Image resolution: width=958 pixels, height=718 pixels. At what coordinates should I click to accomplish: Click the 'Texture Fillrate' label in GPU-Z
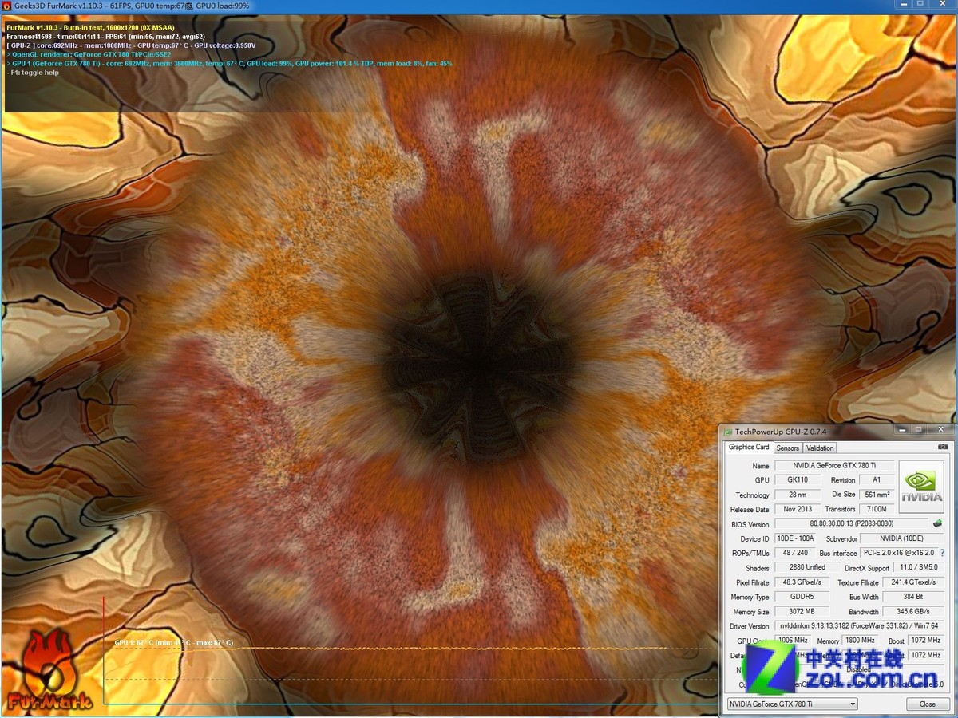point(857,583)
